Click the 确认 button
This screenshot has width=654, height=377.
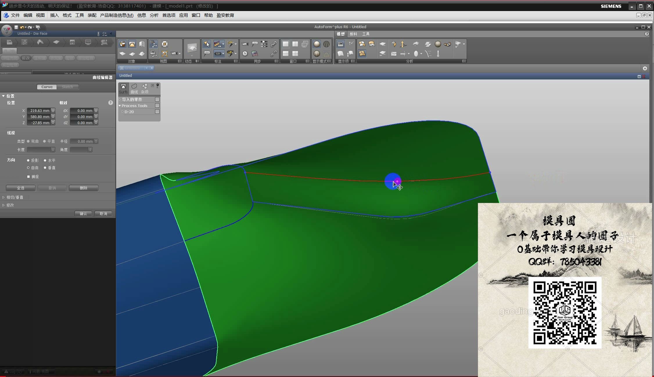83,214
